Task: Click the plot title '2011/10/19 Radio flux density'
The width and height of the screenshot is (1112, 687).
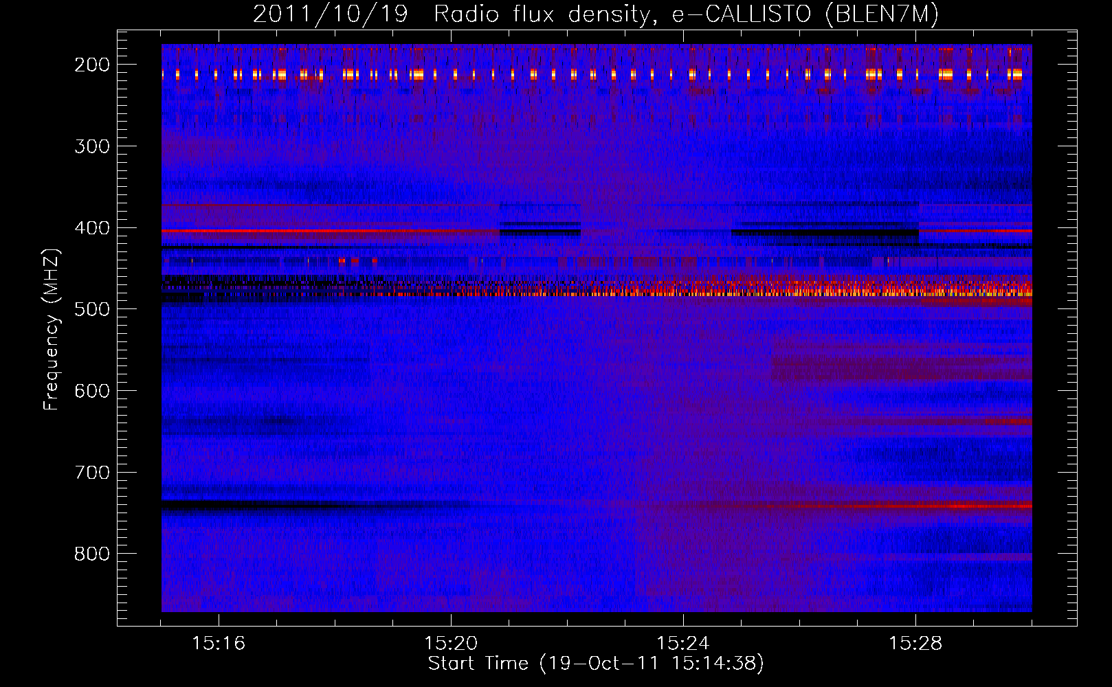Action: 596,14
